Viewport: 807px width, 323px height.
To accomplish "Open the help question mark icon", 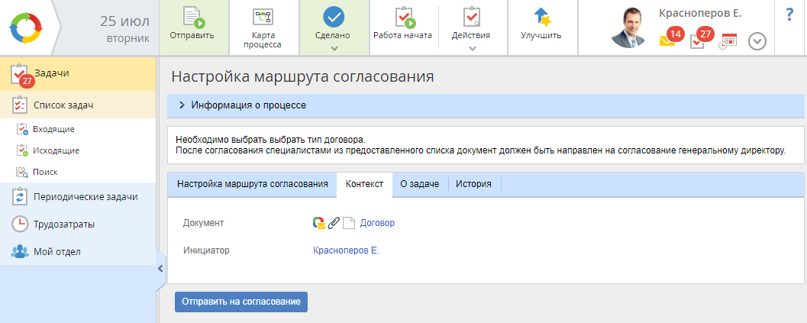I will point(789,15).
